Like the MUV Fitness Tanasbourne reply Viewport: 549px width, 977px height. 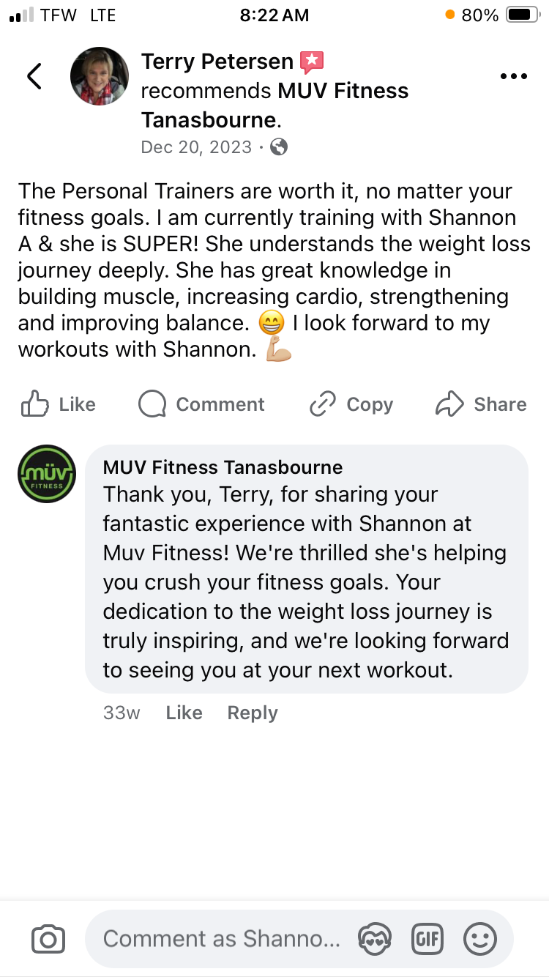(184, 713)
